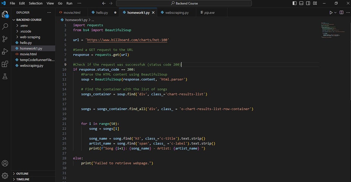Image resolution: width=351 pixels, height=182 pixels.
Task: Toggle the bottom panel visibility
Action: (x=301, y=3)
